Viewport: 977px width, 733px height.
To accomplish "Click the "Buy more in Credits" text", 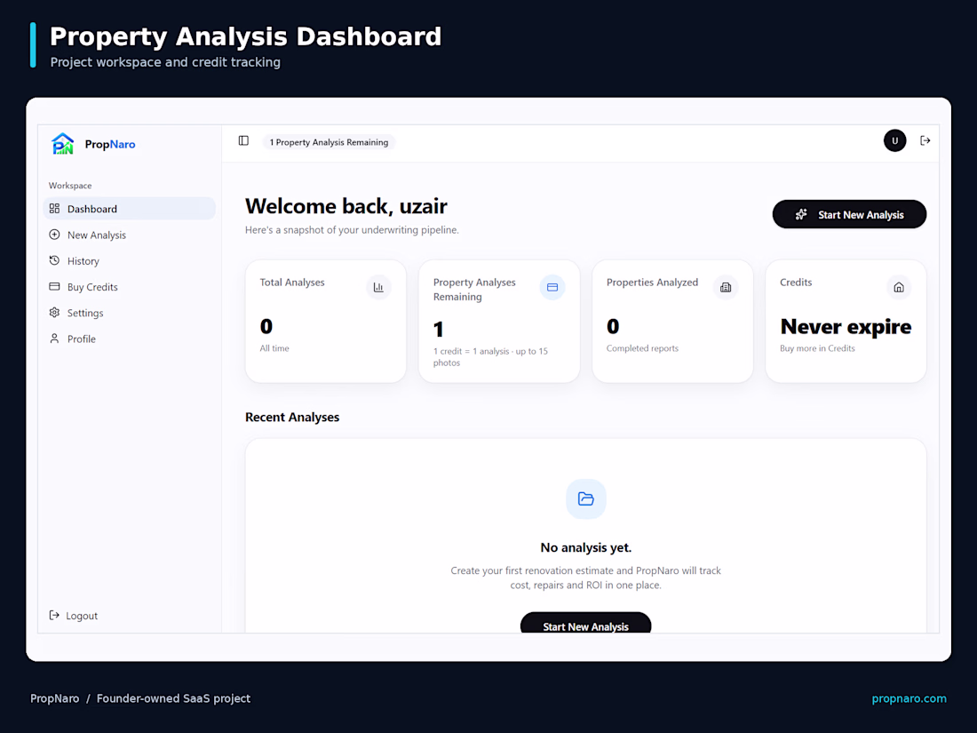I will point(817,348).
